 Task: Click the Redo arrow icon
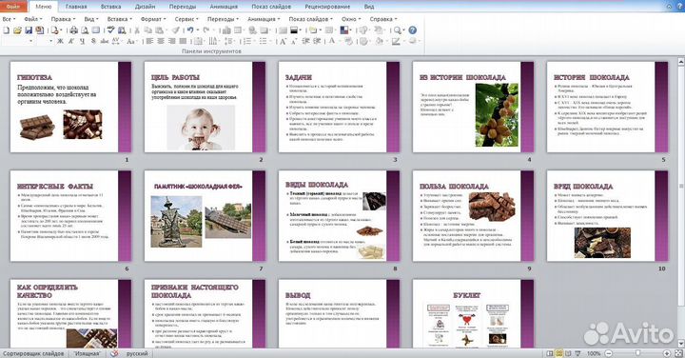(205, 30)
